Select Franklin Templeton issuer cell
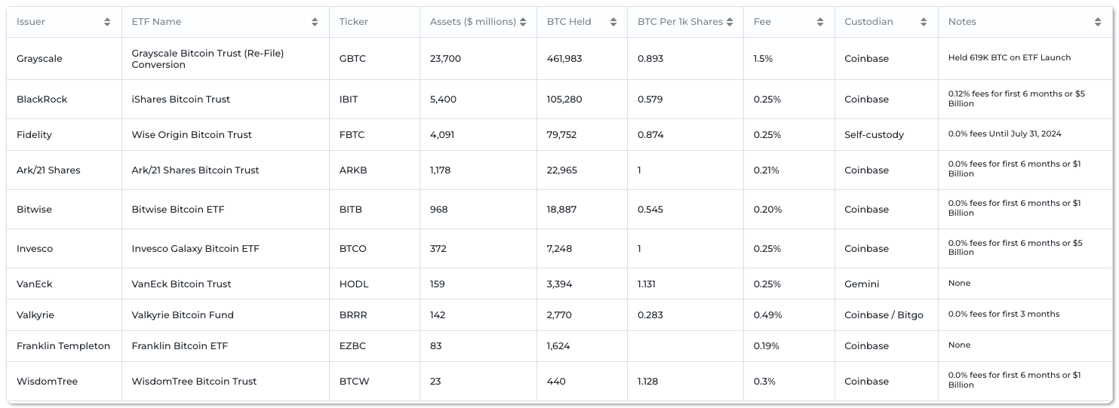Viewport: 1119px width, 408px height. pos(63,346)
